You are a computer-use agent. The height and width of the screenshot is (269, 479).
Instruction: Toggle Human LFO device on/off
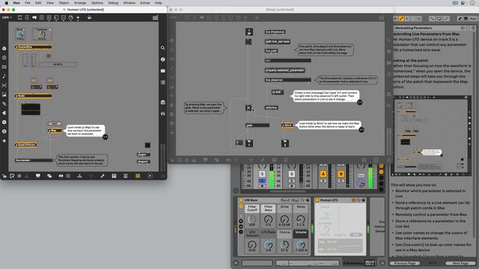coord(317,200)
